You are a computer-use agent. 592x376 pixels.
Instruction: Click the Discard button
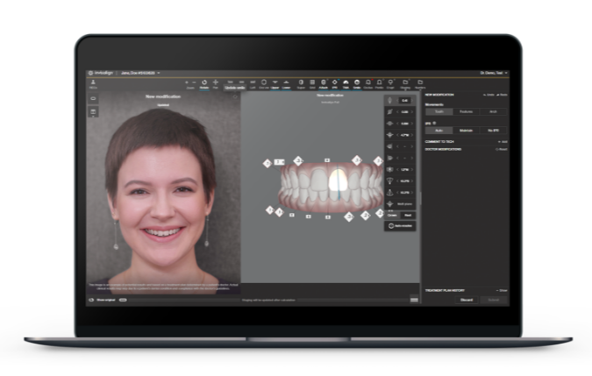pyautogui.click(x=467, y=299)
